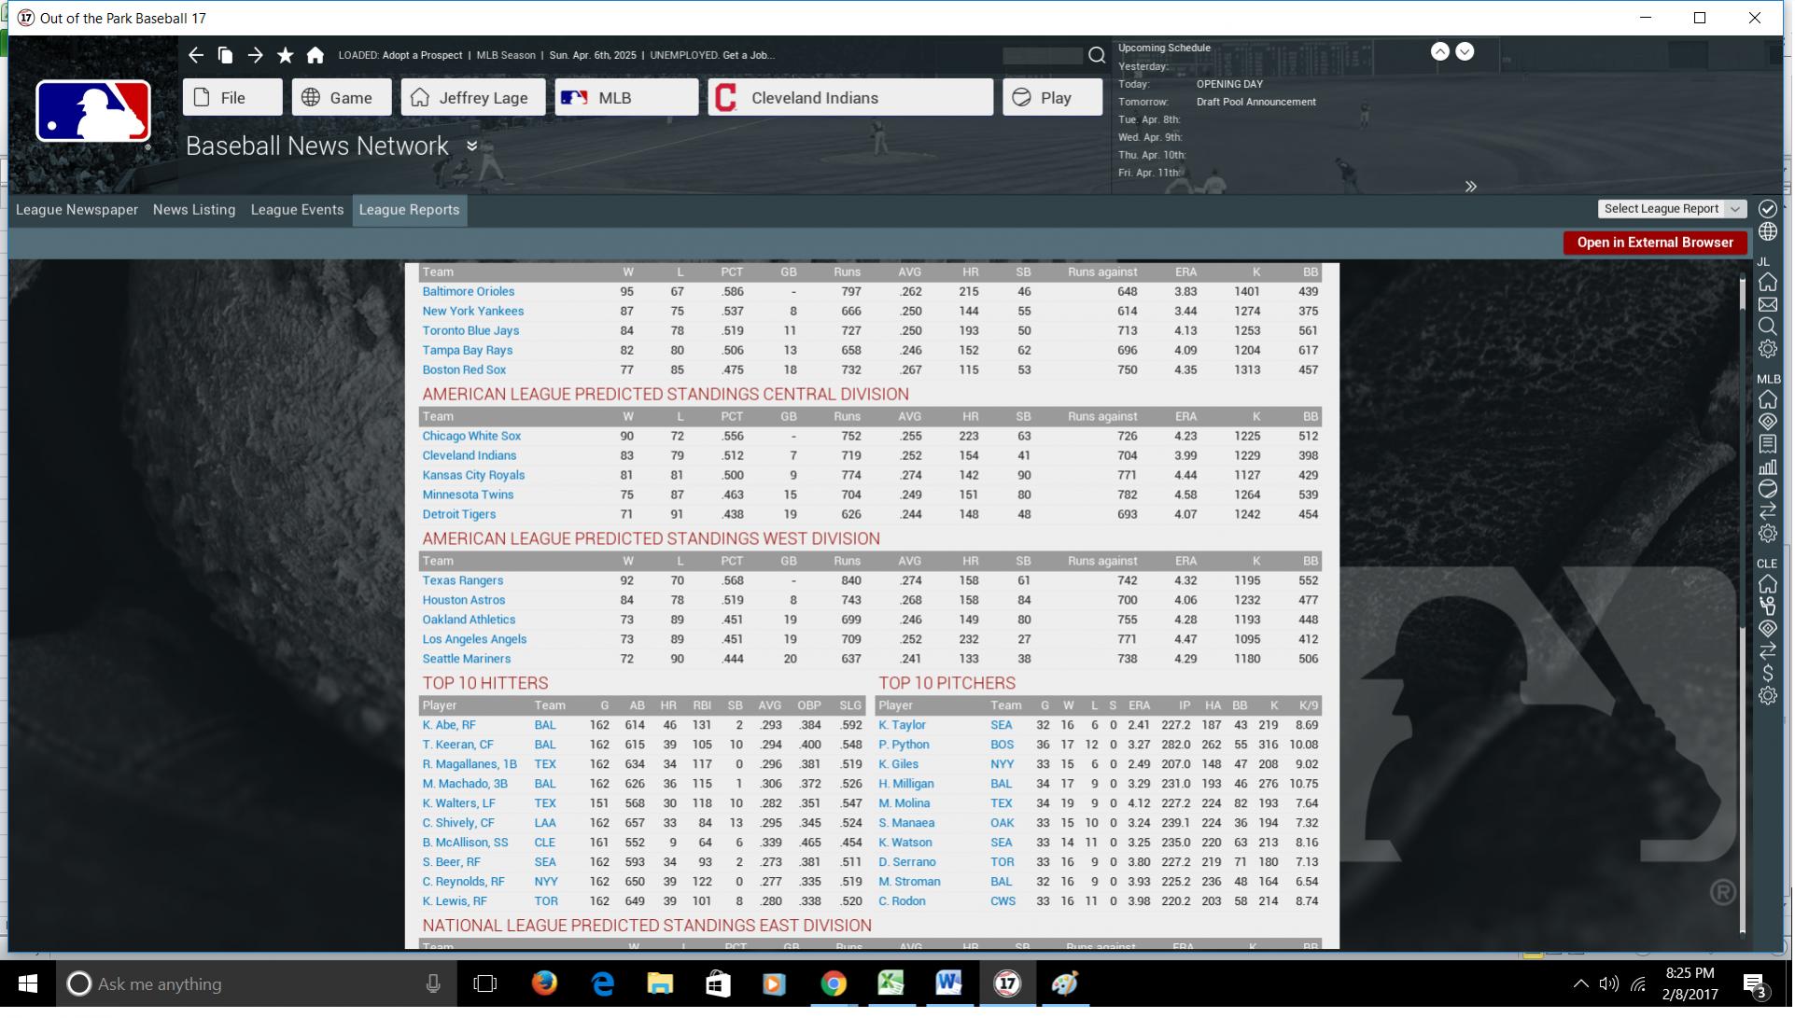The width and height of the screenshot is (1795, 1018).
Task: Click the MLB logo image
Action: coord(93,112)
